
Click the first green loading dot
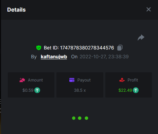click(x=74, y=118)
